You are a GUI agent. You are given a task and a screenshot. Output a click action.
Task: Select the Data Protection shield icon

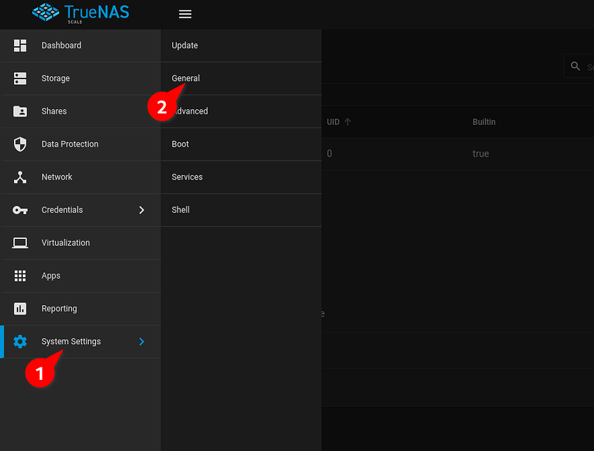click(x=20, y=144)
